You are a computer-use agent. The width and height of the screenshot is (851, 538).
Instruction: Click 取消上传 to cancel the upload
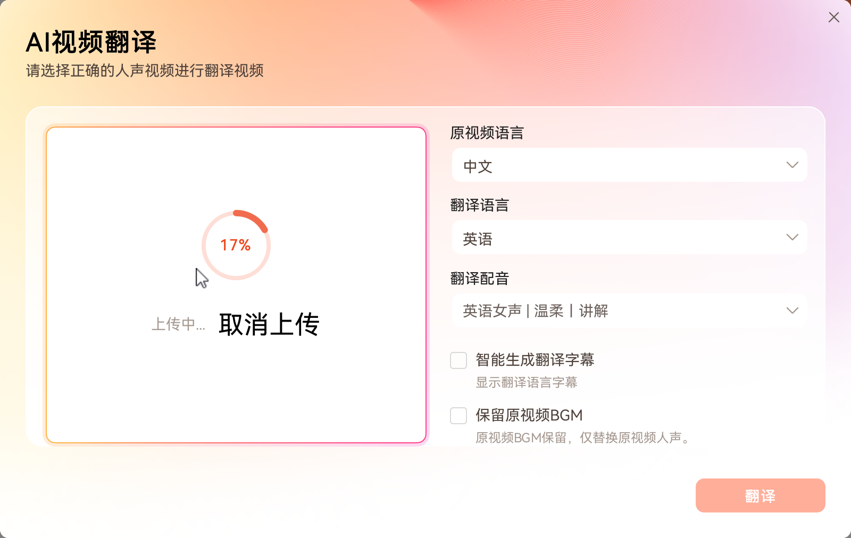click(x=268, y=324)
